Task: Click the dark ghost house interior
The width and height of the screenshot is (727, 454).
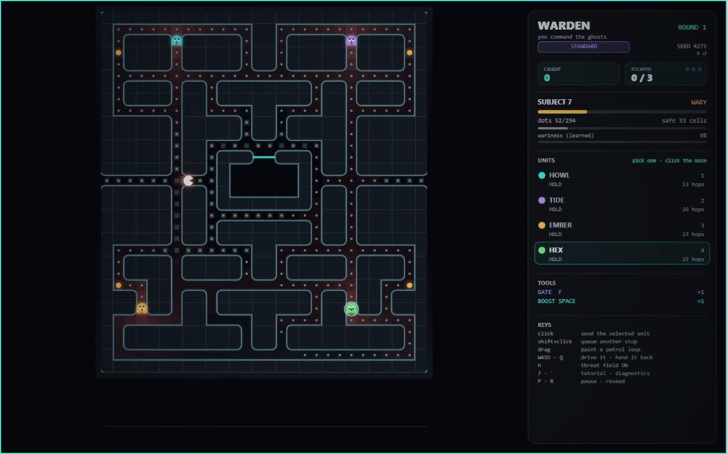Action: [x=264, y=180]
